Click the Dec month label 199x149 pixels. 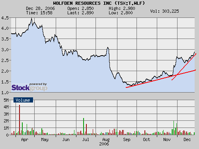[187, 139]
